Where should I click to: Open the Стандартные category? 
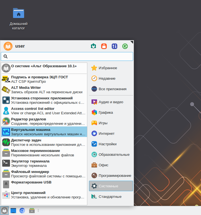pos(111,197)
